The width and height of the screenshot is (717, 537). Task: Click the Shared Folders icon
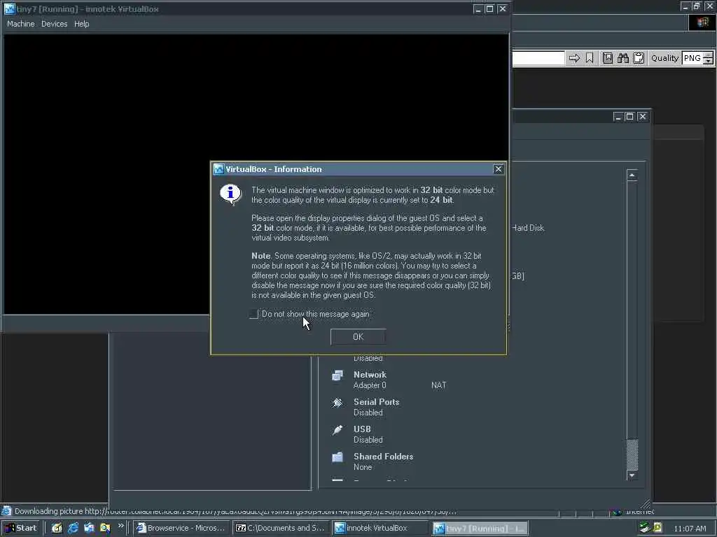pyautogui.click(x=337, y=457)
